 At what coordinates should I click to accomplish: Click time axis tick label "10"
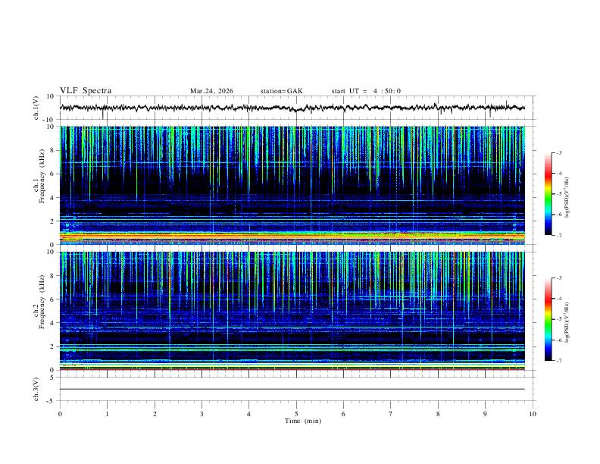[x=533, y=414]
